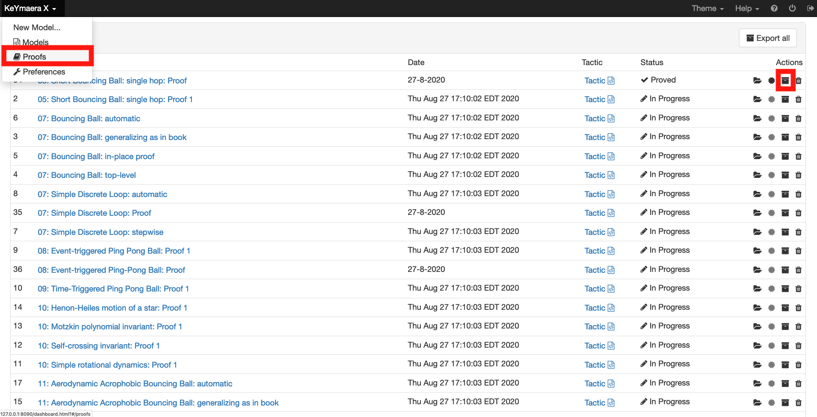Click the help question-mark icon in top bar
Image resolution: width=817 pixels, height=417 pixels.
pyautogui.click(x=774, y=8)
